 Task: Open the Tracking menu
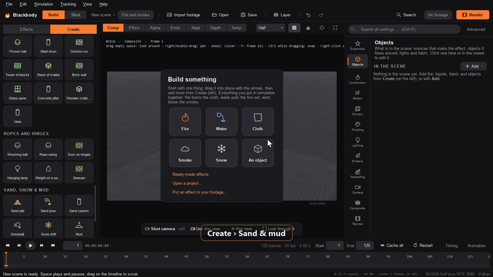click(68, 4)
